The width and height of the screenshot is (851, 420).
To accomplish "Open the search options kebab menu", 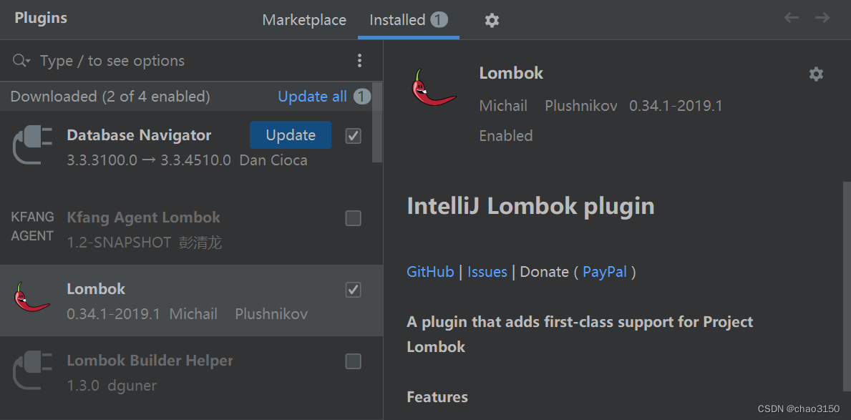I will coord(360,60).
